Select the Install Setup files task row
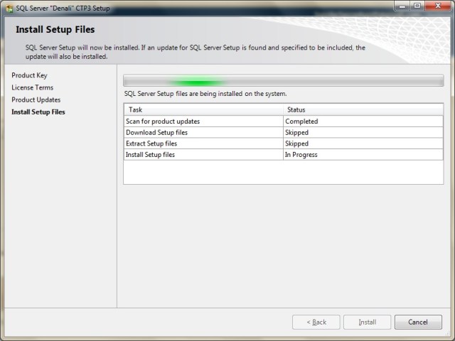The width and height of the screenshot is (455, 341). [150, 154]
